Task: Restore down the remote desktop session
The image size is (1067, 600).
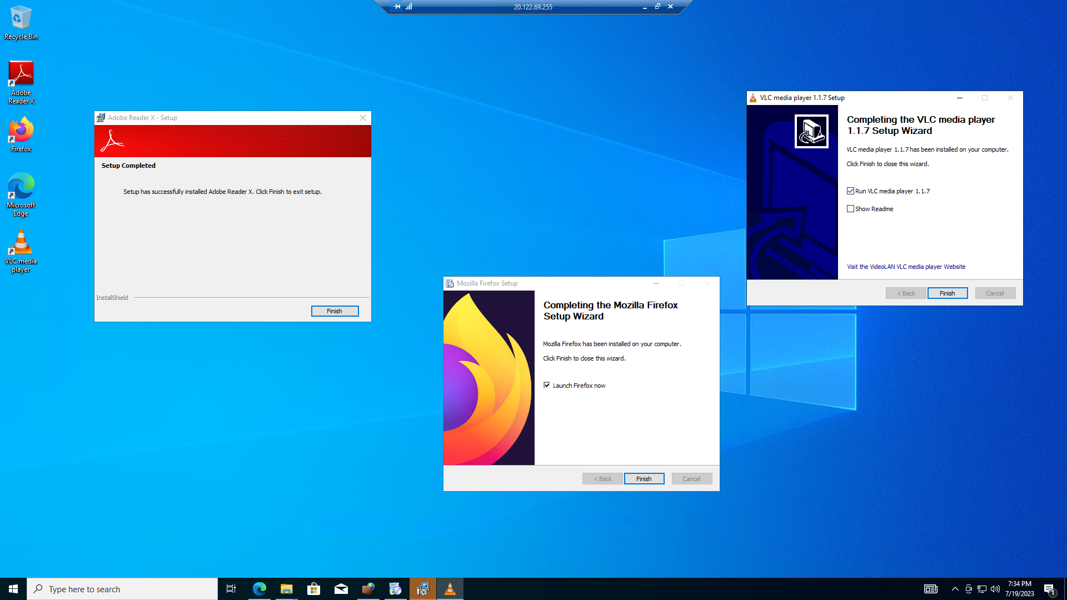Action: [x=657, y=7]
